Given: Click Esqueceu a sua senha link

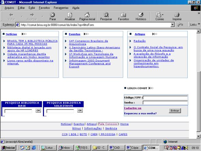Looking at the screenshot, I should [140, 113].
